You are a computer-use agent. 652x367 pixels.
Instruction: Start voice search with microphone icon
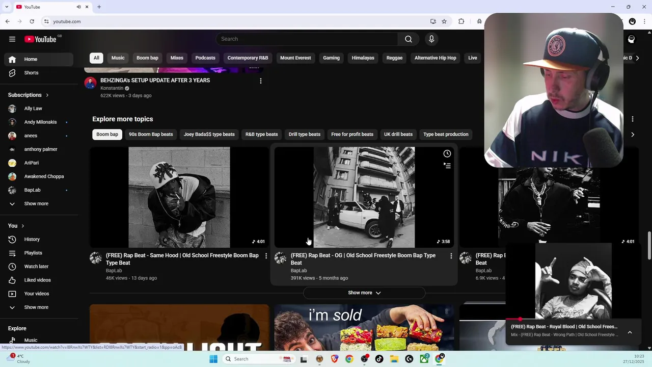coord(431,39)
